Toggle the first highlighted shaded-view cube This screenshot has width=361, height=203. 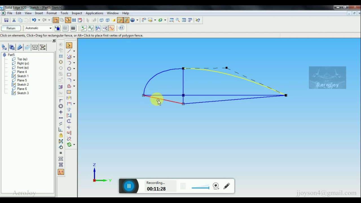(120, 20)
